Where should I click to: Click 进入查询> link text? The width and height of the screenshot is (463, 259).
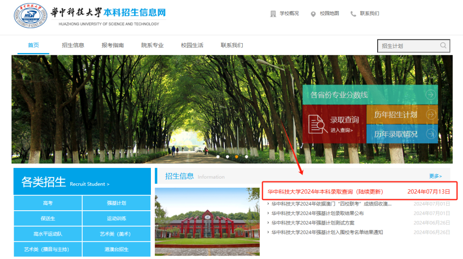point(342,130)
